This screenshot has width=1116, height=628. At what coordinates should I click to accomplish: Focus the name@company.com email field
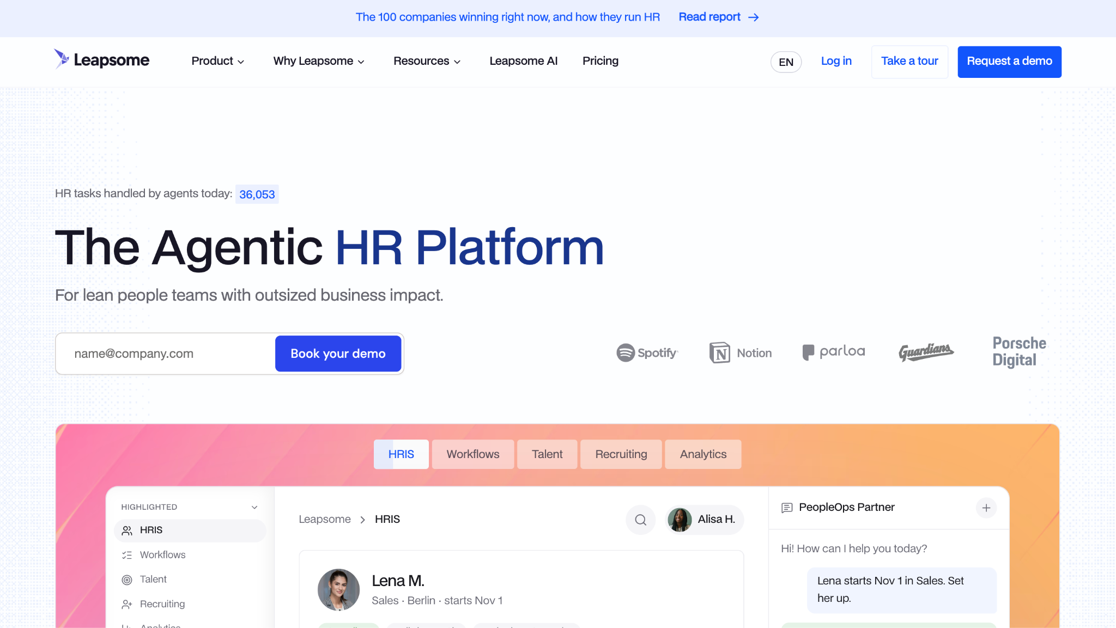[166, 353]
